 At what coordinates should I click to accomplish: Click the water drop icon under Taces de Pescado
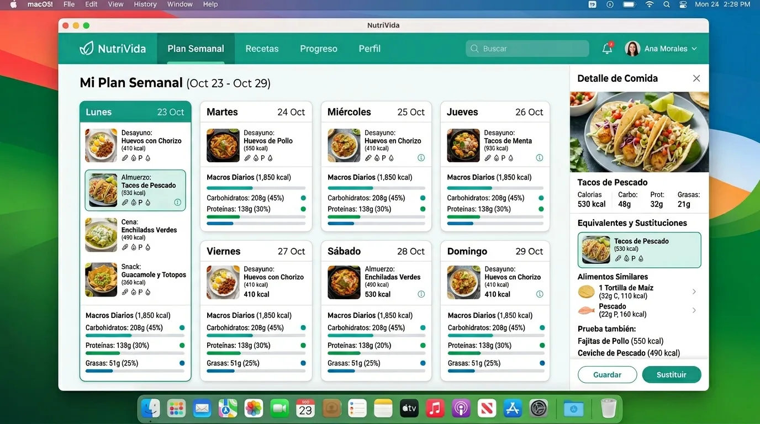(147, 202)
